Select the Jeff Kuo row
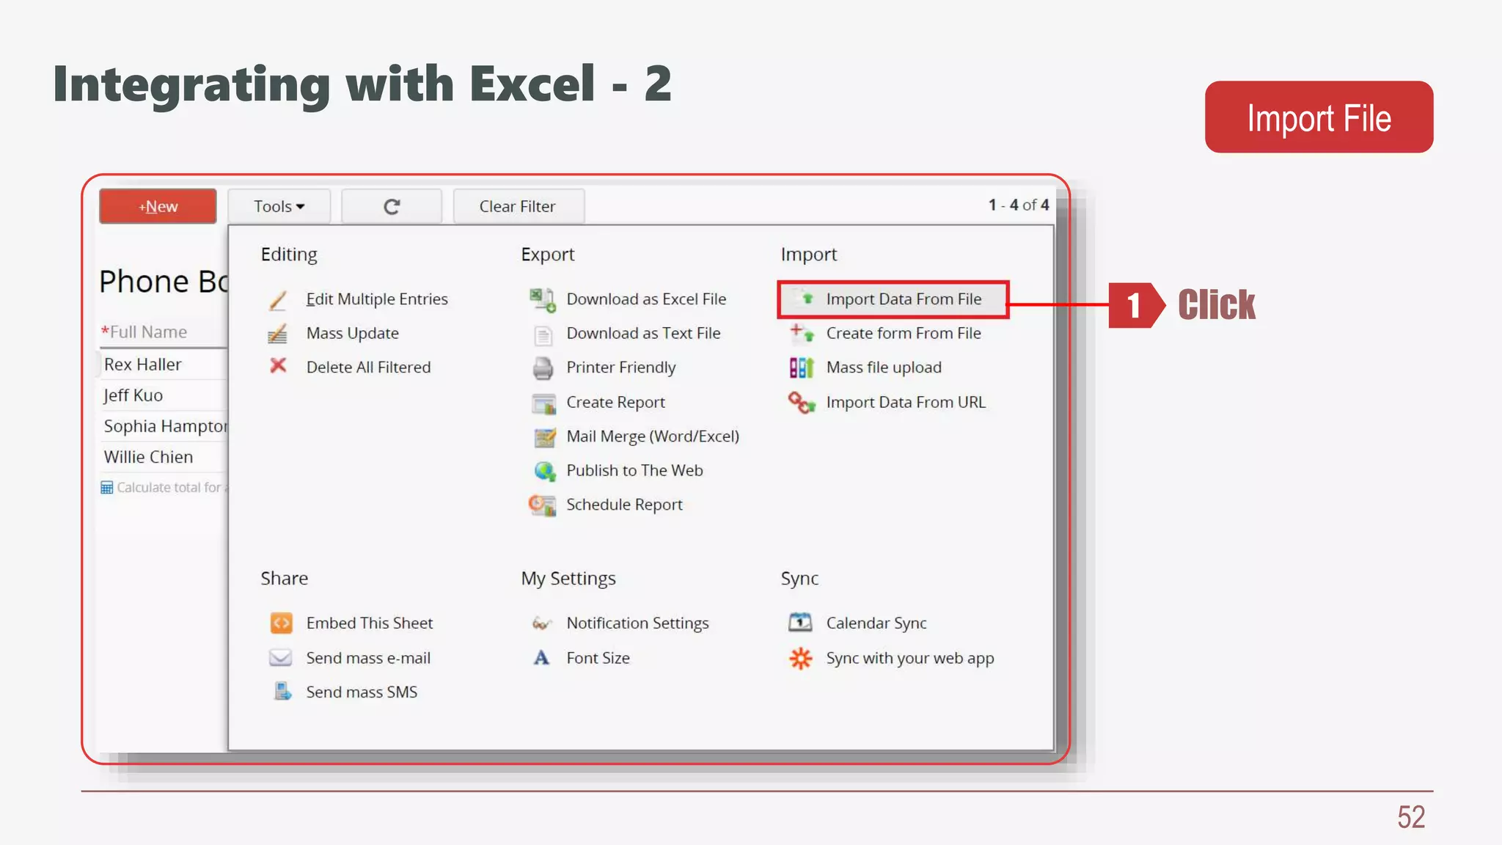1502x845 pixels. coord(164,395)
